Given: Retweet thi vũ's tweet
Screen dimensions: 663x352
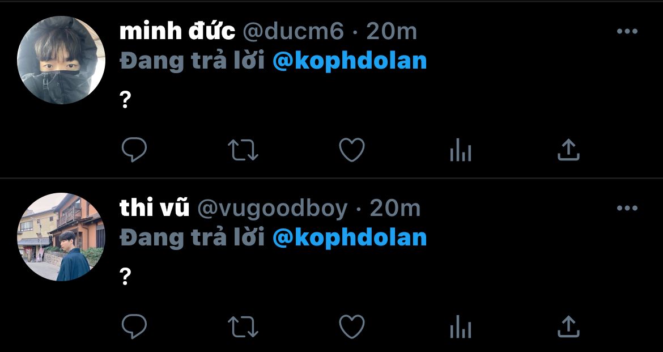Looking at the screenshot, I should click(243, 326).
